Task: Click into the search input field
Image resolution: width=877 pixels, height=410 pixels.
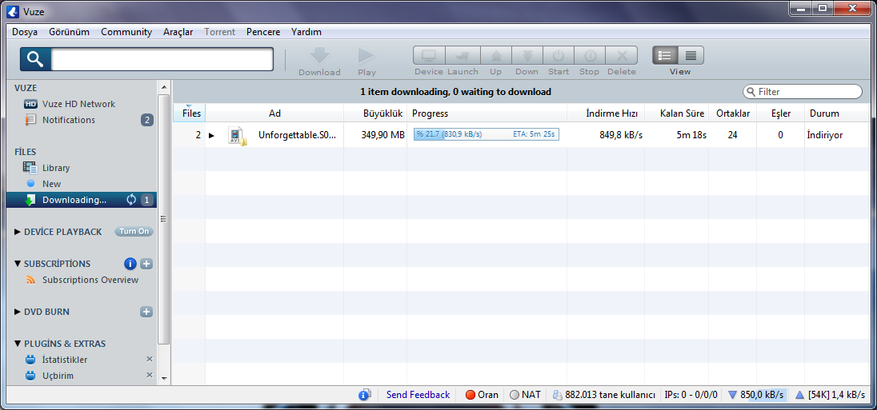Action: 162,59
